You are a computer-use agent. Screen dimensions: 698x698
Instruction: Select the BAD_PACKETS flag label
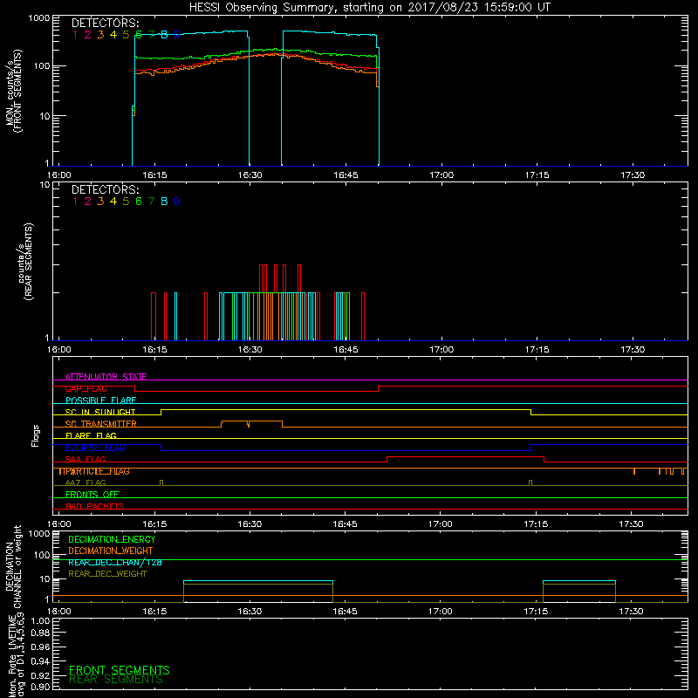[x=95, y=507]
